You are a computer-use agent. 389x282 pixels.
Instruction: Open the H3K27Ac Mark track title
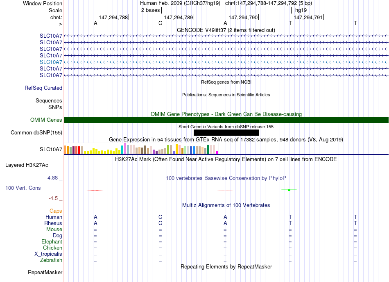coord(226,159)
